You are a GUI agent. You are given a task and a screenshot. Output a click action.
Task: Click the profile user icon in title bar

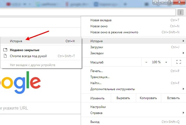click(155, 2)
